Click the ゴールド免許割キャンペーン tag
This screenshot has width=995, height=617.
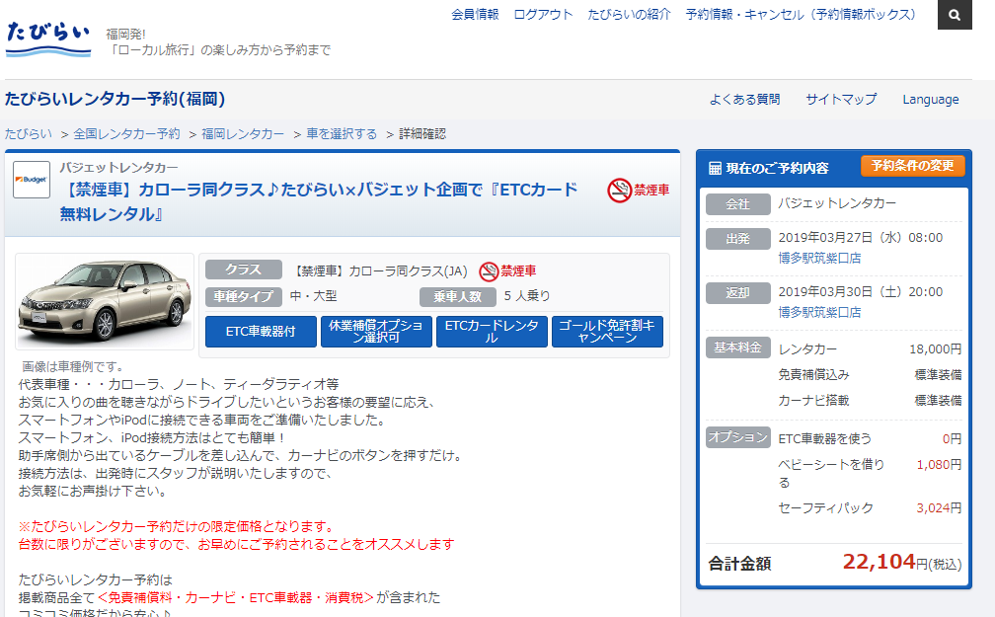point(607,332)
